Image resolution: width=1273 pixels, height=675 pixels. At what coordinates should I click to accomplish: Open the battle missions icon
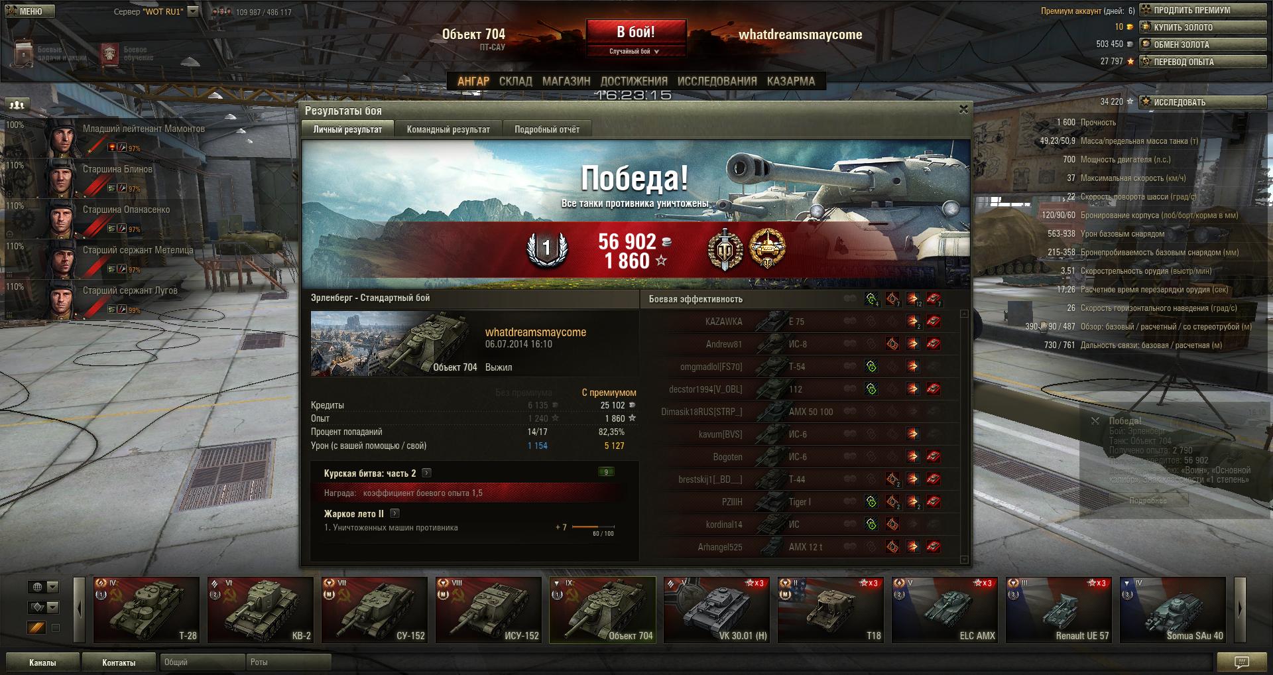pyautogui.click(x=24, y=53)
